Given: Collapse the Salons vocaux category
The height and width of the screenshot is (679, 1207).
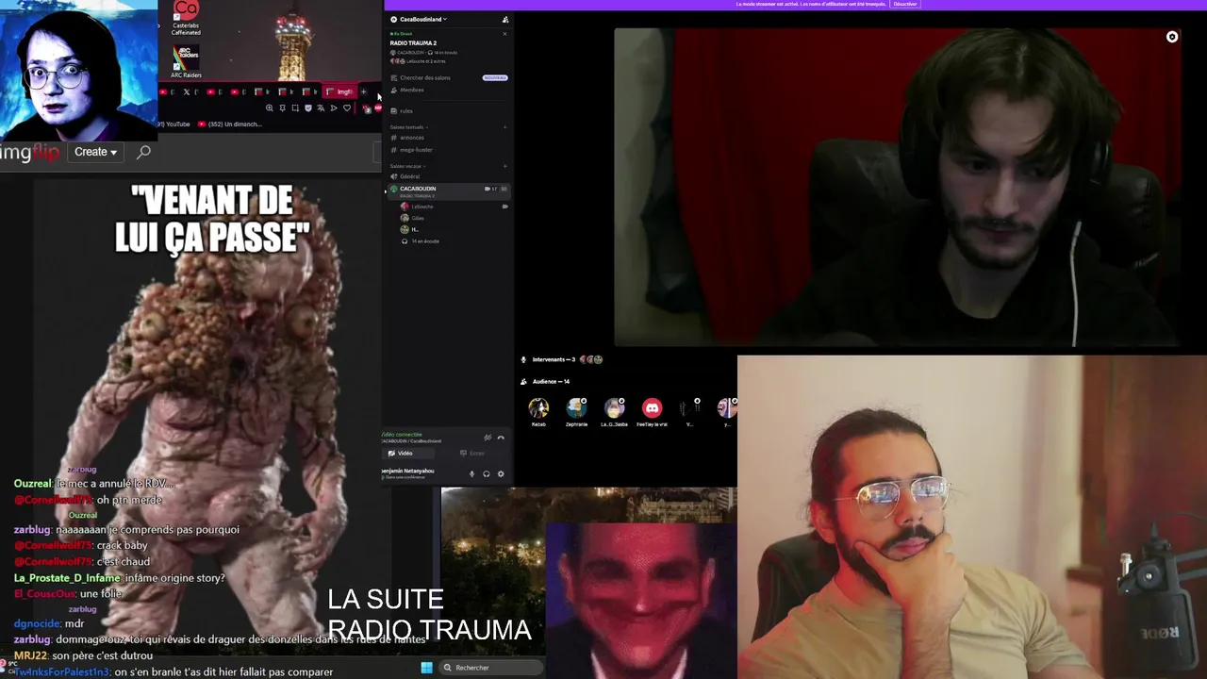Looking at the screenshot, I should pyautogui.click(x=407, y=166).
